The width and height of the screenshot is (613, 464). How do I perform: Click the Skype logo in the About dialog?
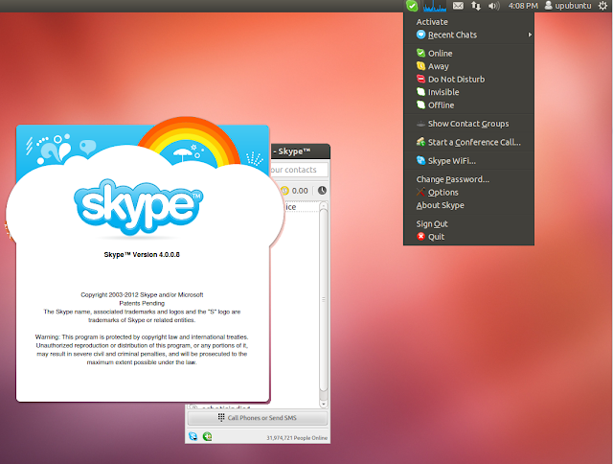click(x=138, y=207)
